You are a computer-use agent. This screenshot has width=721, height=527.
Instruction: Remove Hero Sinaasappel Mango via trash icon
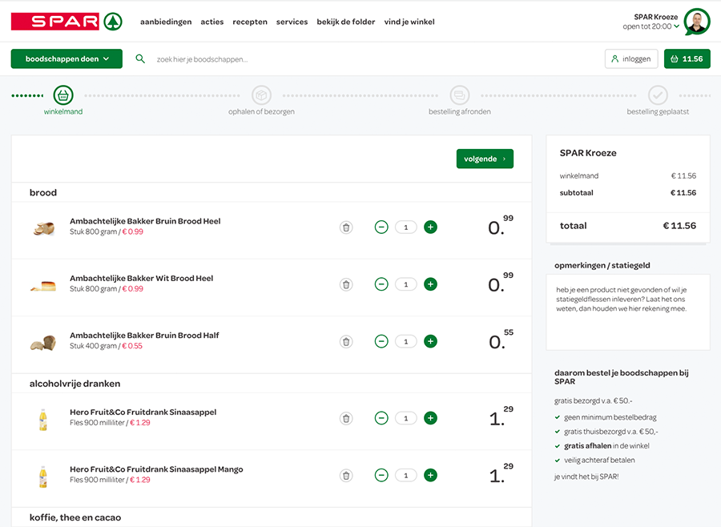[x=346, y=475]
